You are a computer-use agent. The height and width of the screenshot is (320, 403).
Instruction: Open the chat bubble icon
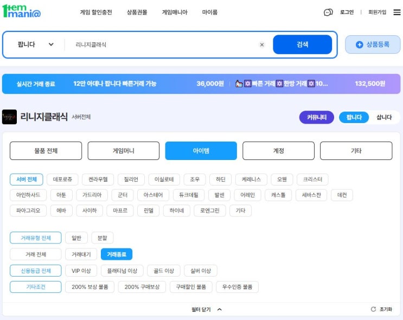[328, 12]
